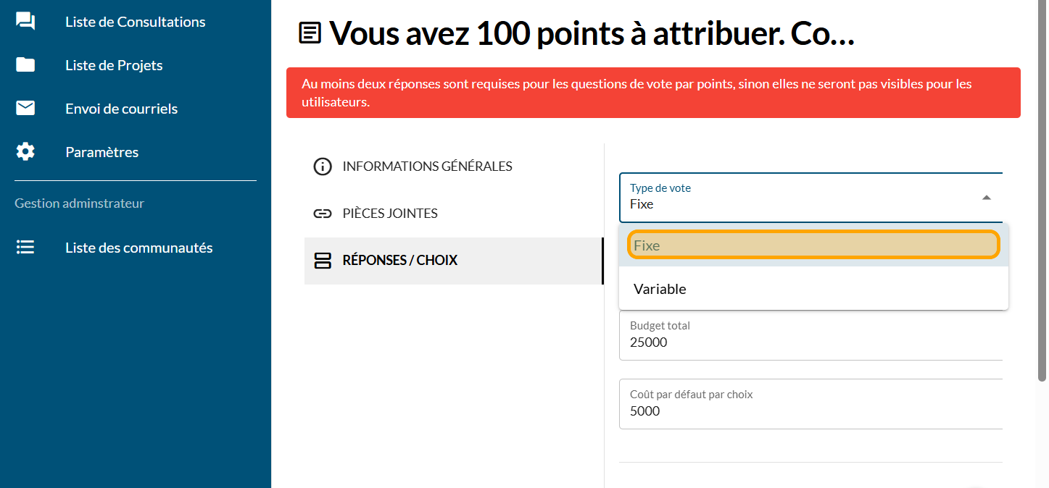This screenshot has width=1049, height=488.
Task: Go to Envoi de courriels
Action: (x=121, y=109)
